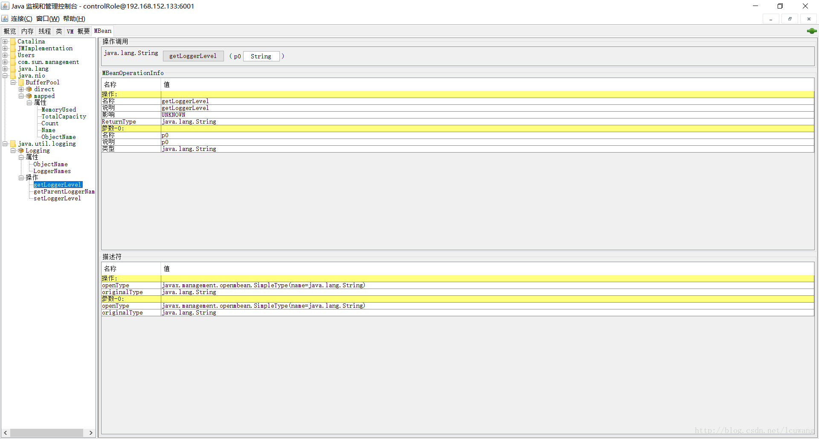
Task: Click the tree scrollbar right arrow
Action: (91, 433)
